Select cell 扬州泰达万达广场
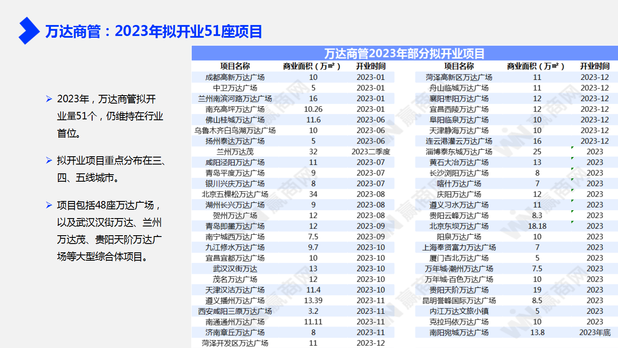The height and width of the screenshot is (348, 618). [x=235, y=141]
